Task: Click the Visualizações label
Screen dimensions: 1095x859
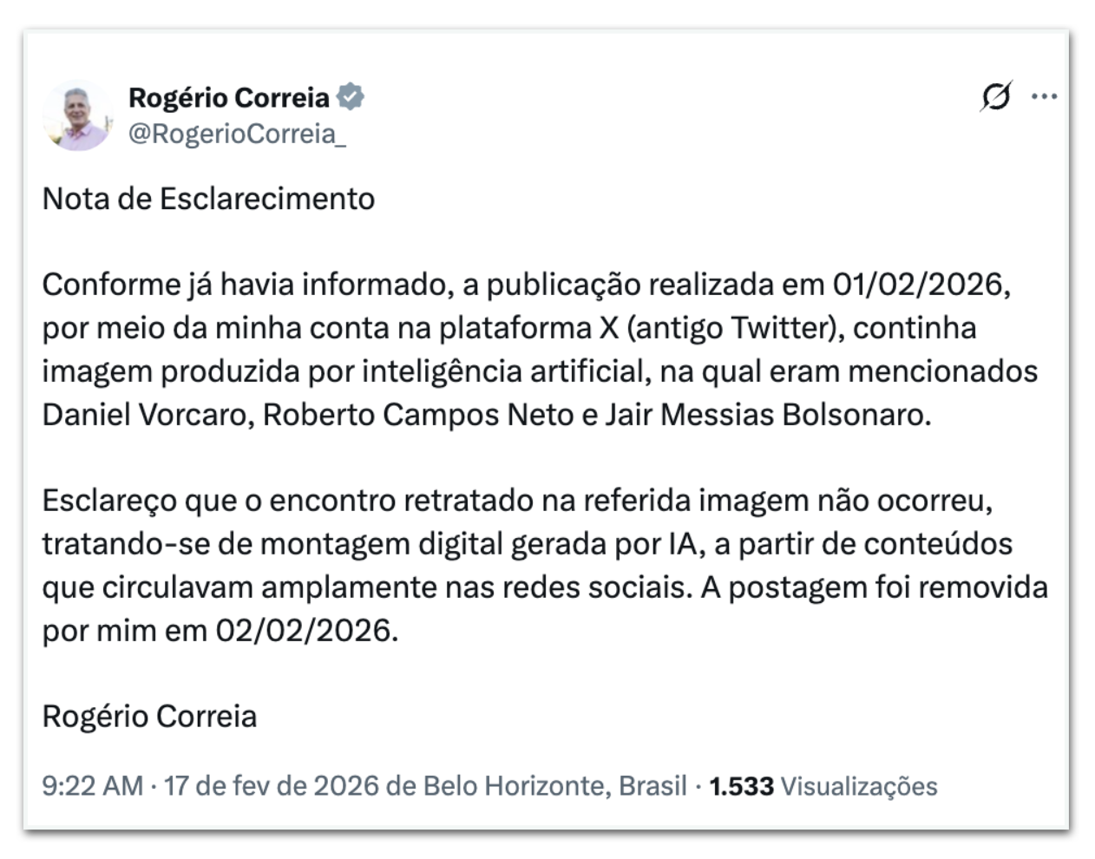Action: point(859,786)
